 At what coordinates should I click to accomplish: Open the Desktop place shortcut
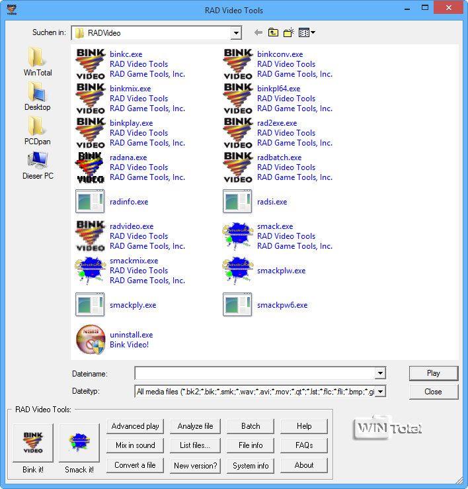38,96
